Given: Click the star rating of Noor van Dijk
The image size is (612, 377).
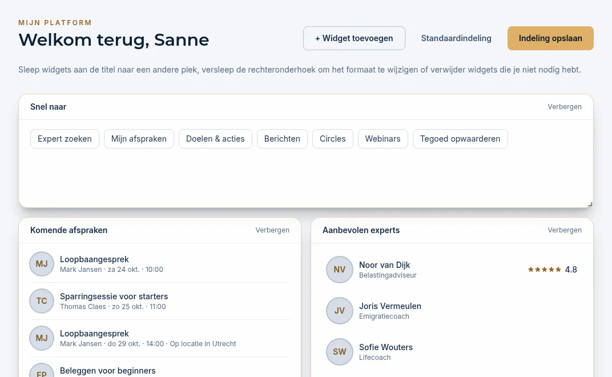Looking at the screenshot, I should click(545, 270).
